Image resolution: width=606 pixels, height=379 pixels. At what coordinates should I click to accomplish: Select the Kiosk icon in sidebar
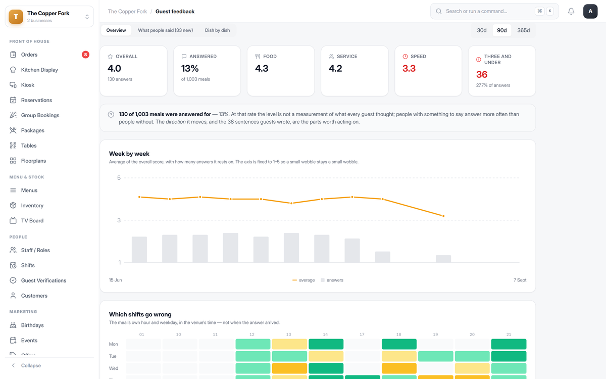(x=13, y=85)
